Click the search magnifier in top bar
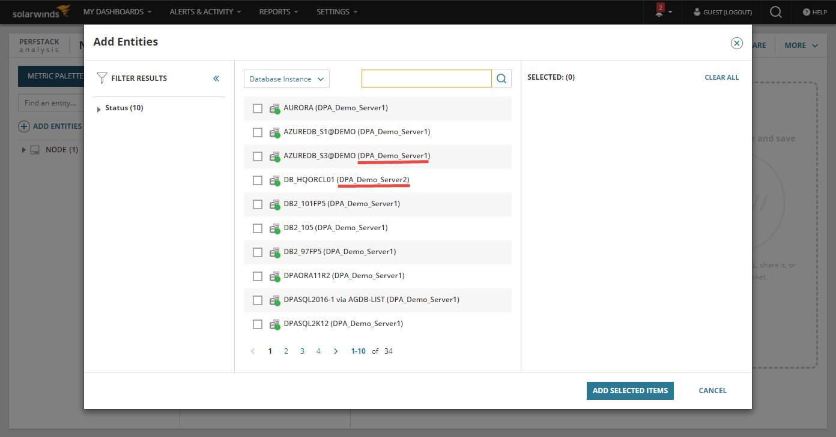Viewport: 836px width, 437px height. (x=776, y=12)
